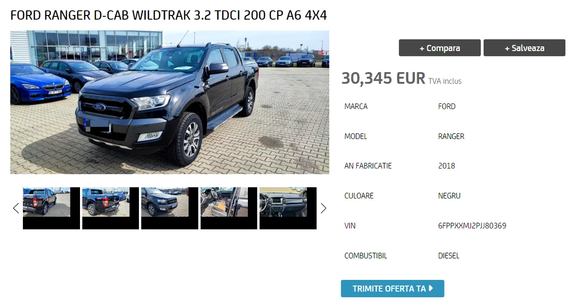The image size is (579, 308).
Task: Click the Trimite Oferta Ta button
Action: 393,289
